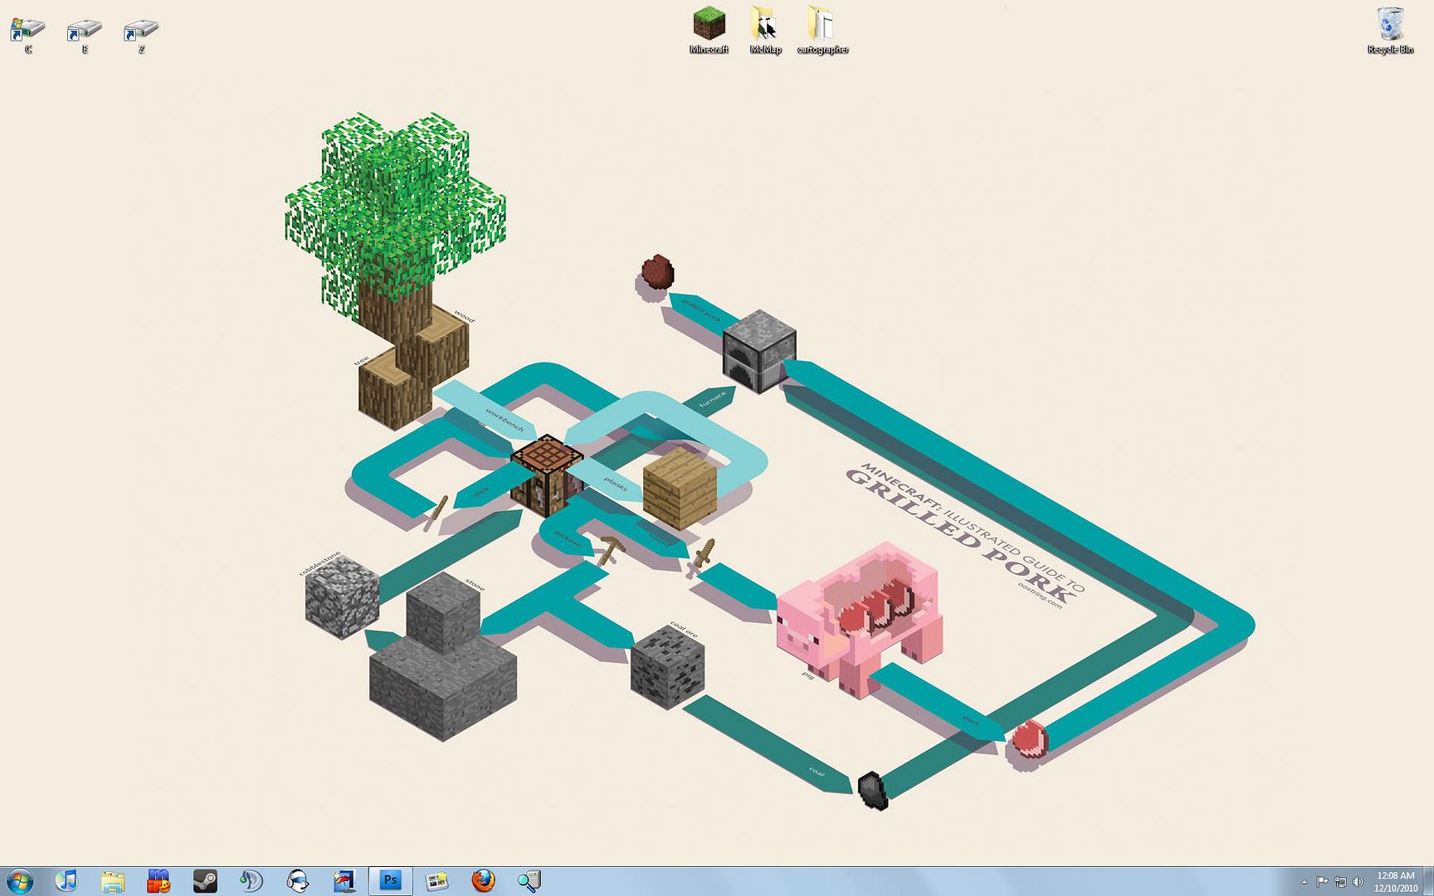The image size is (1434, 896).
Task: Open Ventrilo headset icon in taskbar
Action: point(298,880)
